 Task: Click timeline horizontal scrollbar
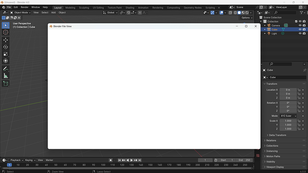pyautogui.click(x=127, y=168)
